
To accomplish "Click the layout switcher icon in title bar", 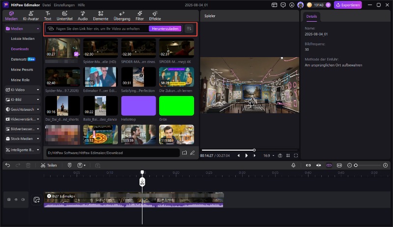I will pyautogui.click(x=274, y=5).
